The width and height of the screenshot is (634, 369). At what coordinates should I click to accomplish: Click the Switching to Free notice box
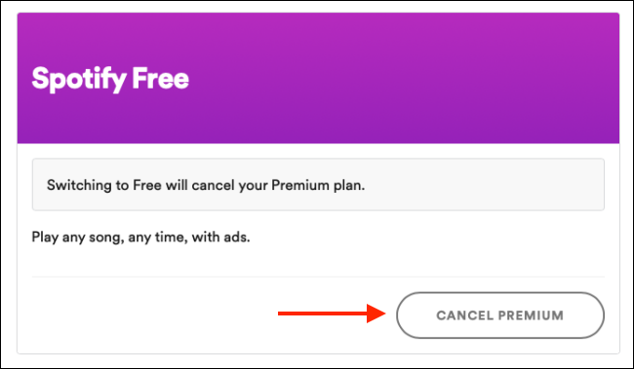click(318, 185)
